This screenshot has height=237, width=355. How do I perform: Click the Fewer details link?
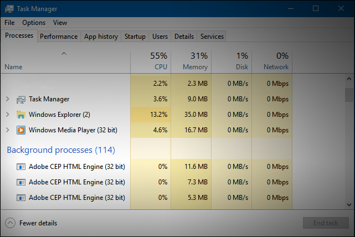38,223
